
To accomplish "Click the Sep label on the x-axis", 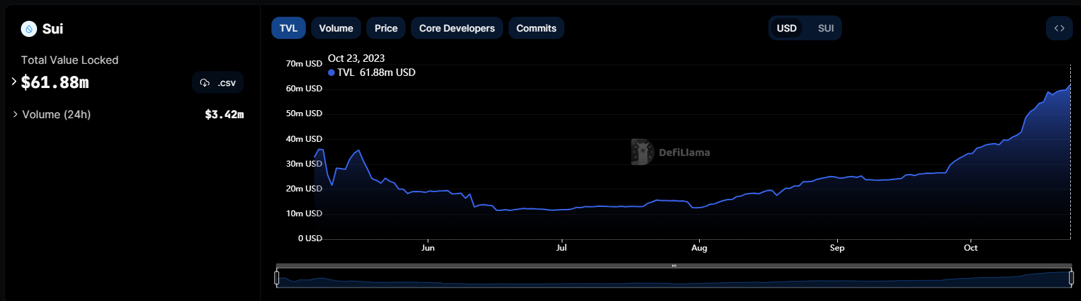I will coord(837,248).
